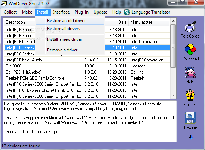Click the Collect All colored balls icon
Viewport: 205px width, 150px height.
pyautogui.click(x=190, y=49)
